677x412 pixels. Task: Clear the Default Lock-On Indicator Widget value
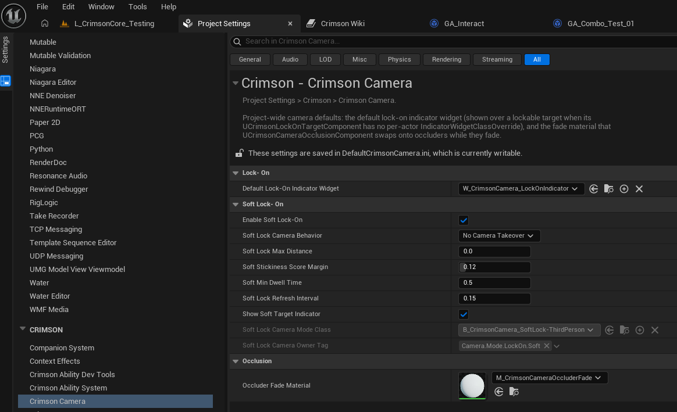tap(639, 189)
